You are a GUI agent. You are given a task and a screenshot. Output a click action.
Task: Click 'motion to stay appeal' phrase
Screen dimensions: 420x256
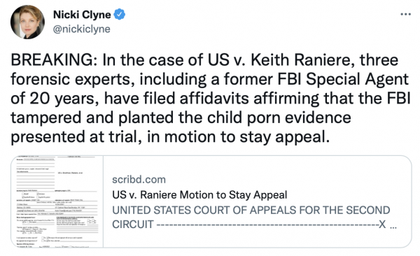click(x=247, y=137)
